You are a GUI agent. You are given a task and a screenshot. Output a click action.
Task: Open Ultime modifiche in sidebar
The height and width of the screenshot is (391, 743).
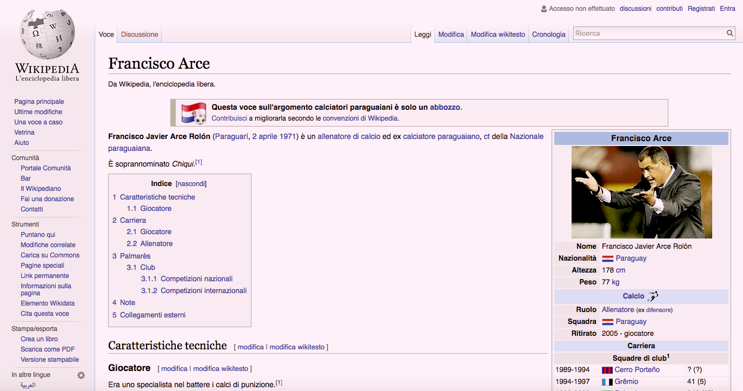[x=38, y=112]
